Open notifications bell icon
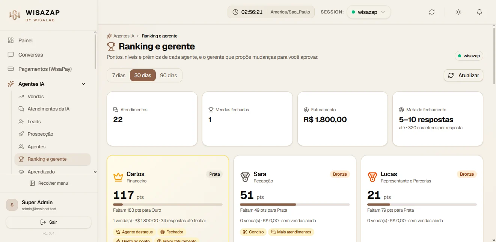 (x=479, y=12)
